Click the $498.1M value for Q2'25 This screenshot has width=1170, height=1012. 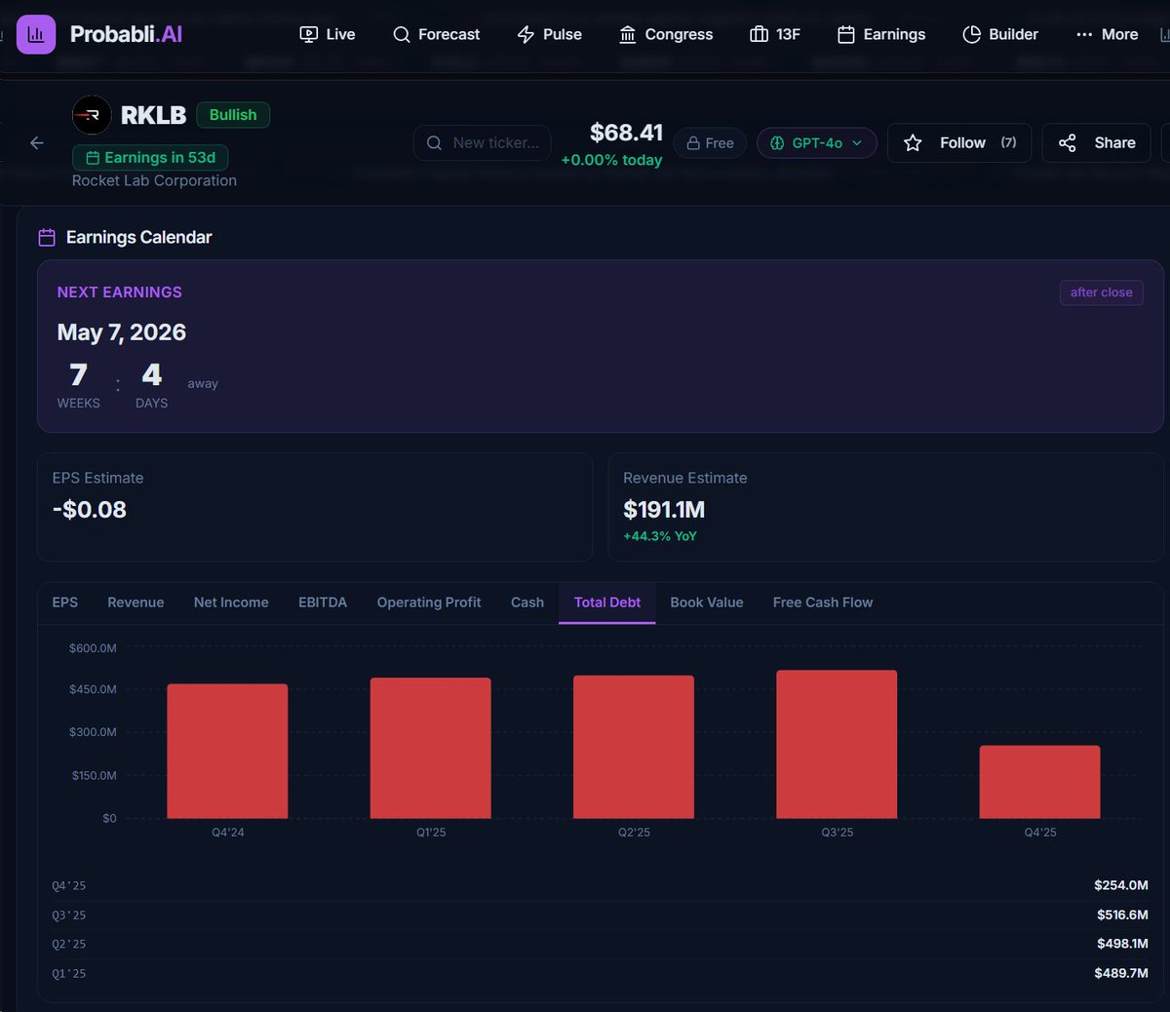pos(1122,944)
